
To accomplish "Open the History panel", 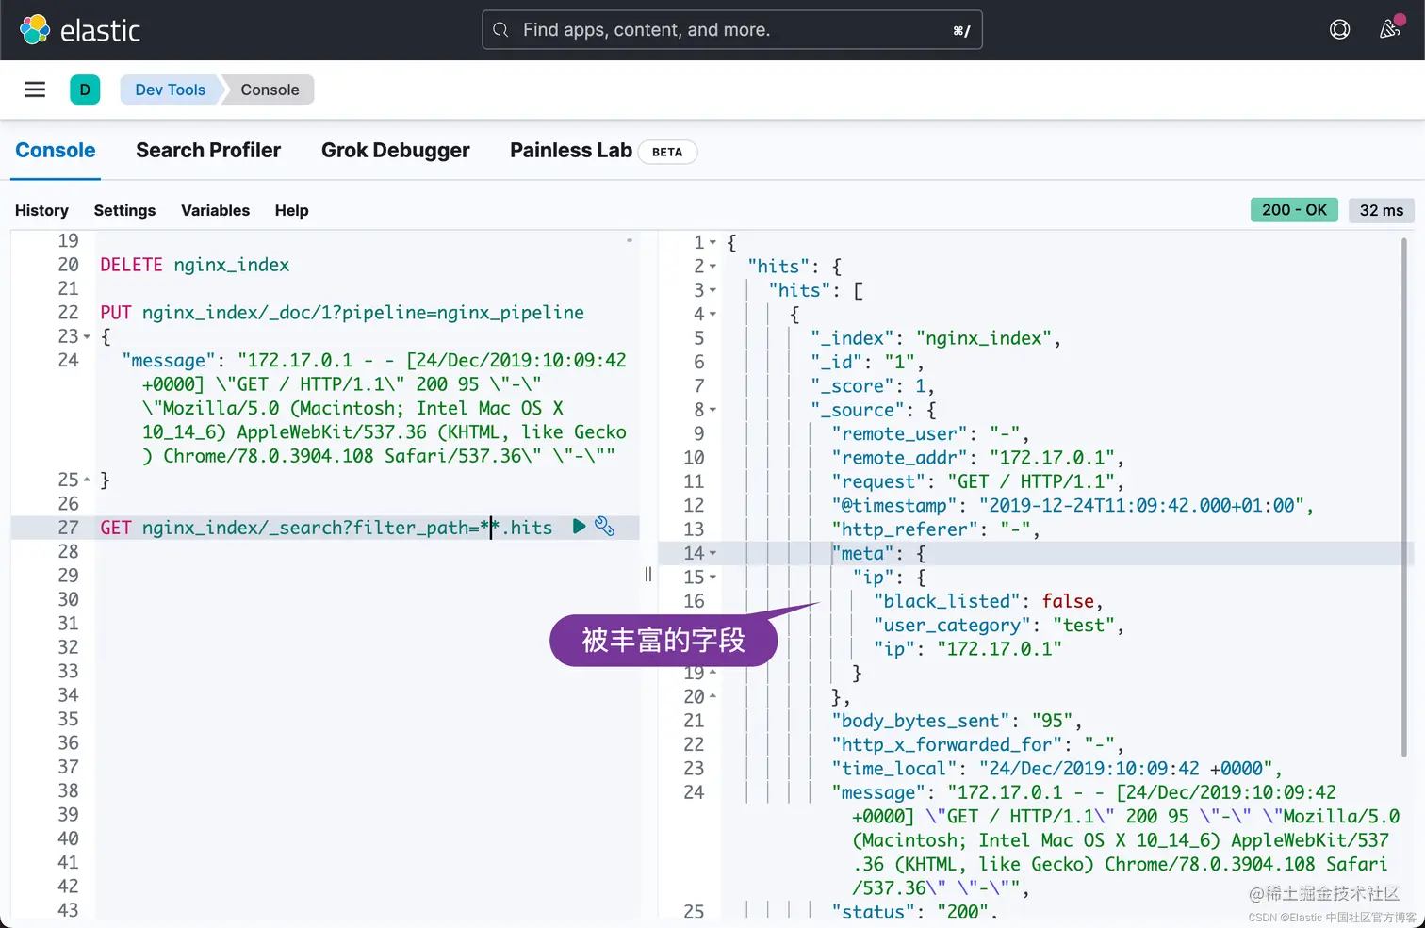I will pos(41,210).
